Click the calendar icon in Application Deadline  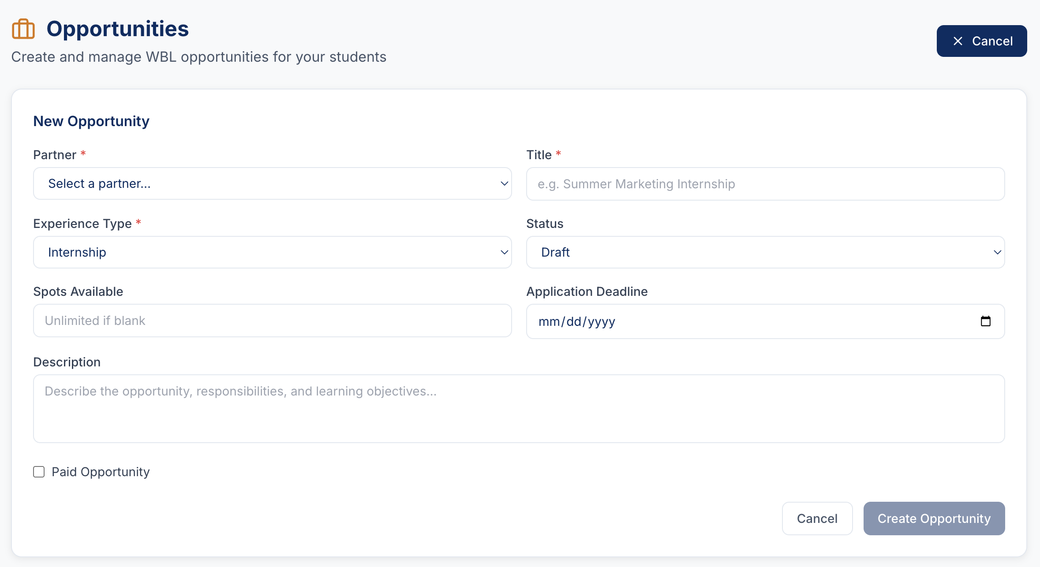[x=987, y=321]
